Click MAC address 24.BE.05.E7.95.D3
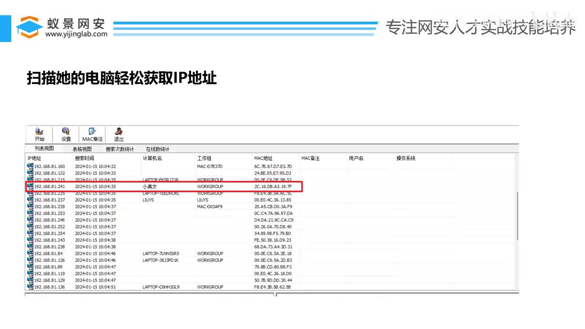The image size is (585, 329). [273, 173]
